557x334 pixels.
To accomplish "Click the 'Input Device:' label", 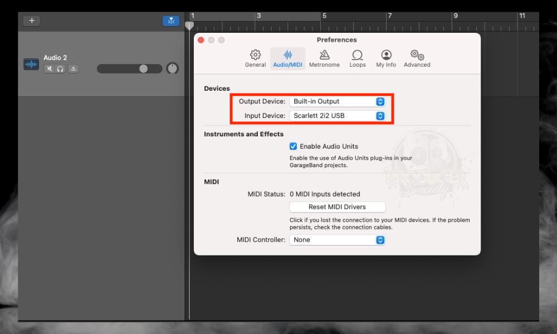I will point(265,116).
